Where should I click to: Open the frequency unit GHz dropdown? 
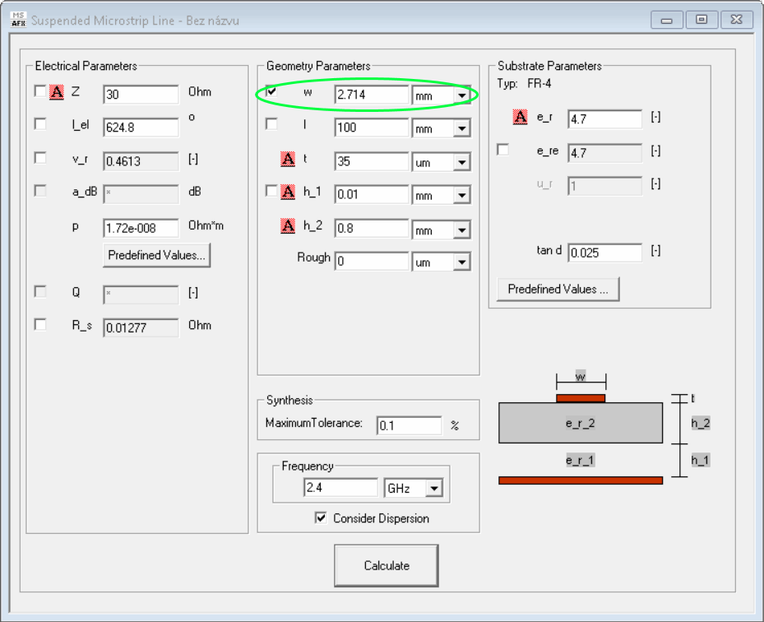(433, 489)
